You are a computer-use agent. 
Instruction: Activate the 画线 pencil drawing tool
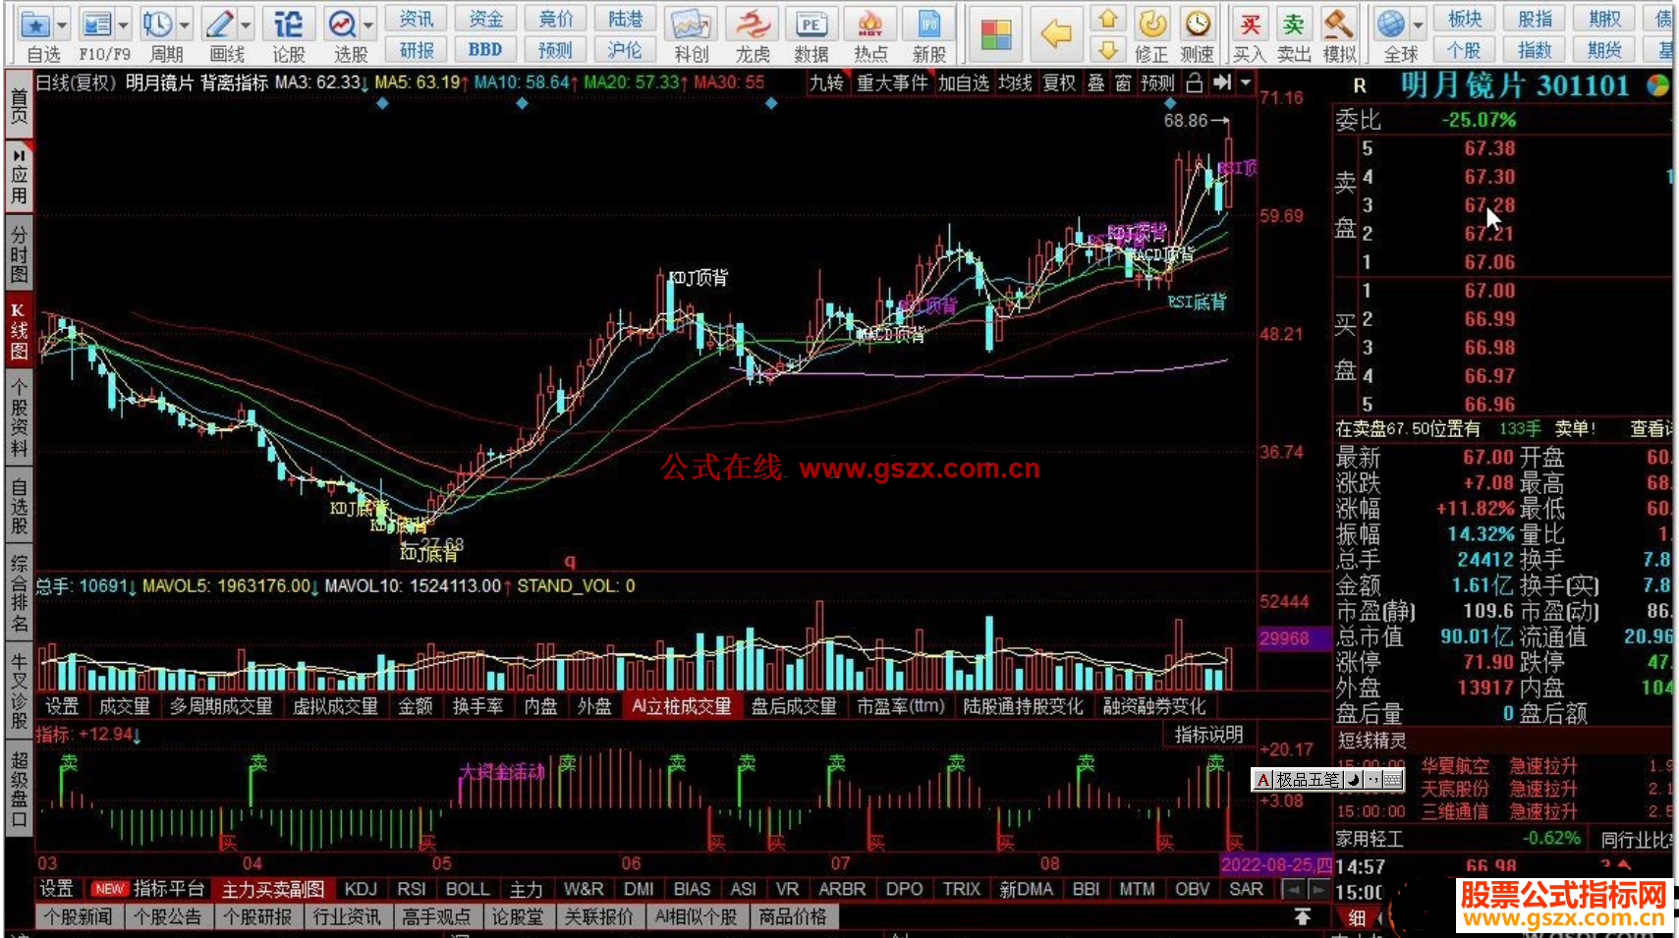220,25
